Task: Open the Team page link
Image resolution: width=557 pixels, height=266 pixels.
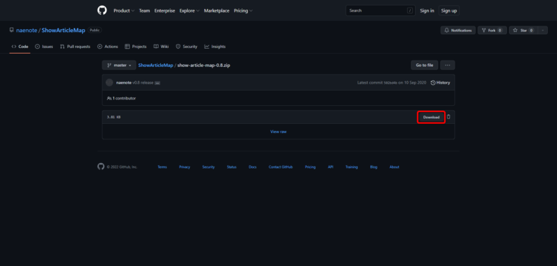Action: [x=144, y=10]
